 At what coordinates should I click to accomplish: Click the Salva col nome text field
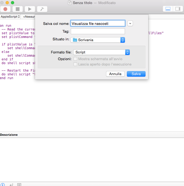pos(98,24)
